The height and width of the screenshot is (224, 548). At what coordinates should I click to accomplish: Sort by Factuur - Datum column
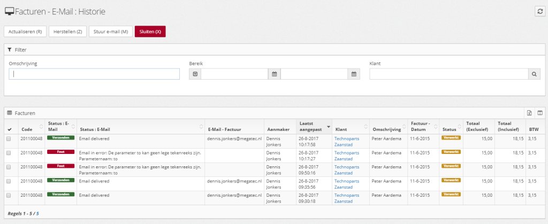pyautogui.click(x=424, y=127)
